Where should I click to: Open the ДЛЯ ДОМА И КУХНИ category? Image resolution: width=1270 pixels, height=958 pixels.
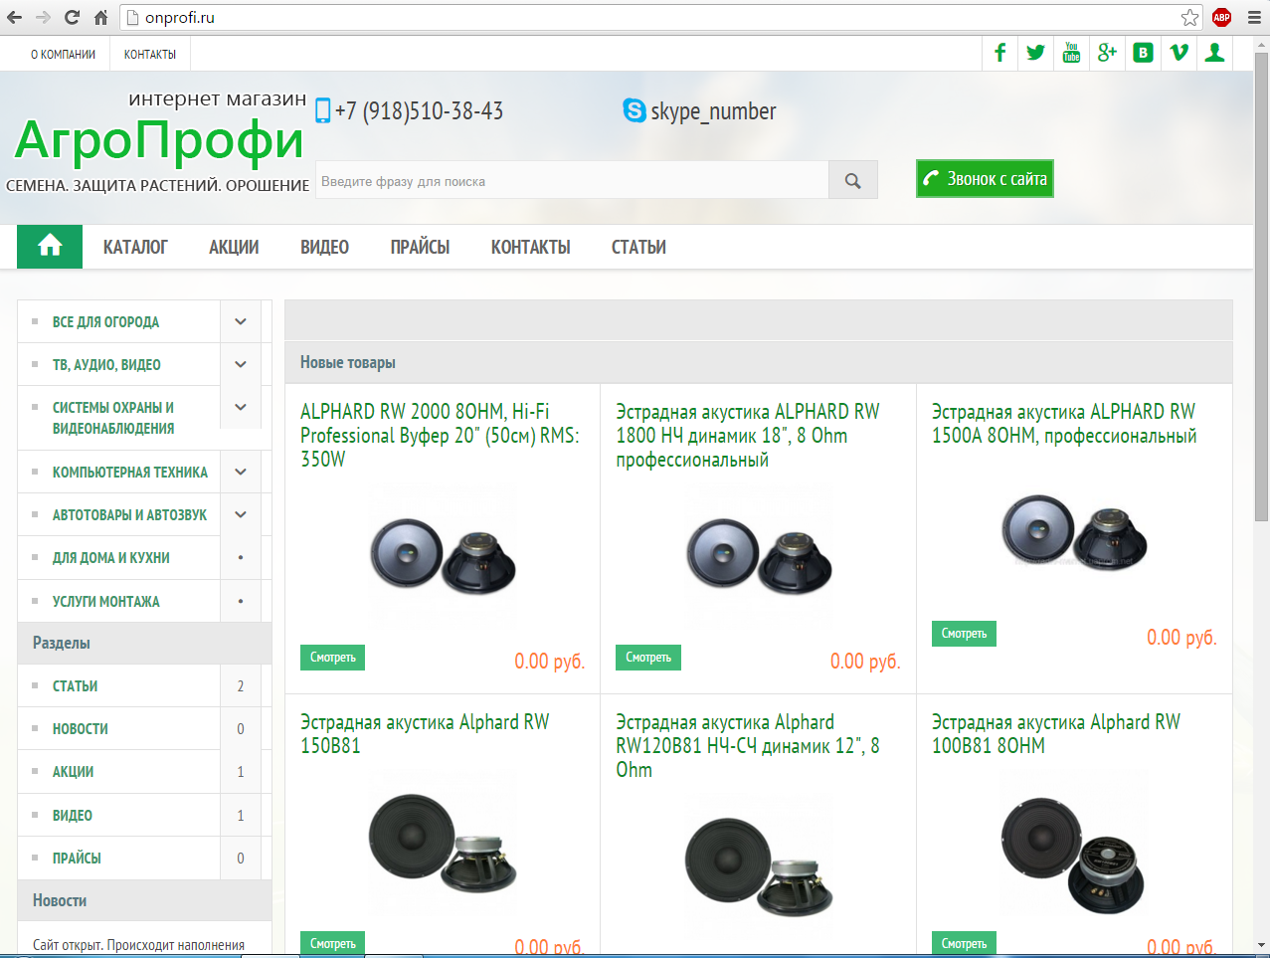coord(110,557)
